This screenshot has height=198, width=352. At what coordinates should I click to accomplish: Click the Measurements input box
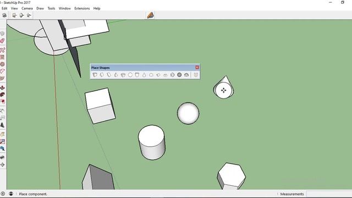pyautogui.click(x=329, y=194)
